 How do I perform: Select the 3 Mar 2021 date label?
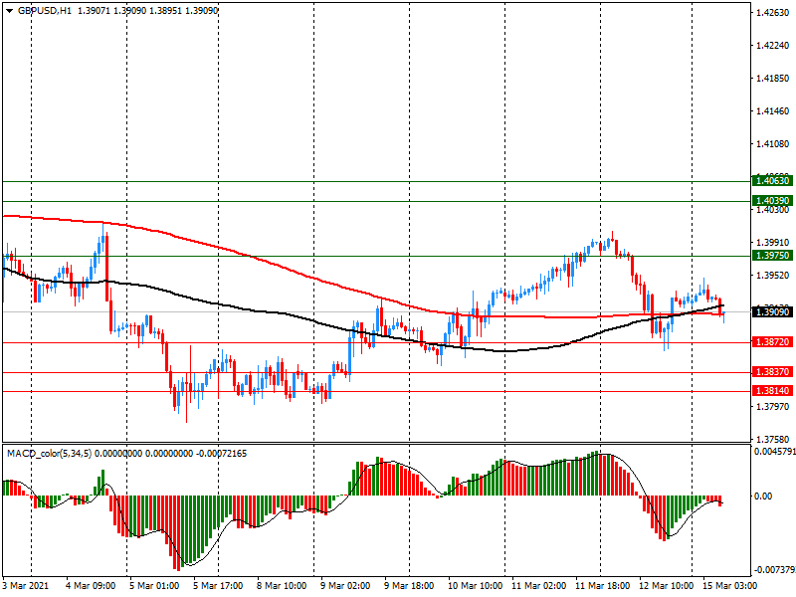26,586
